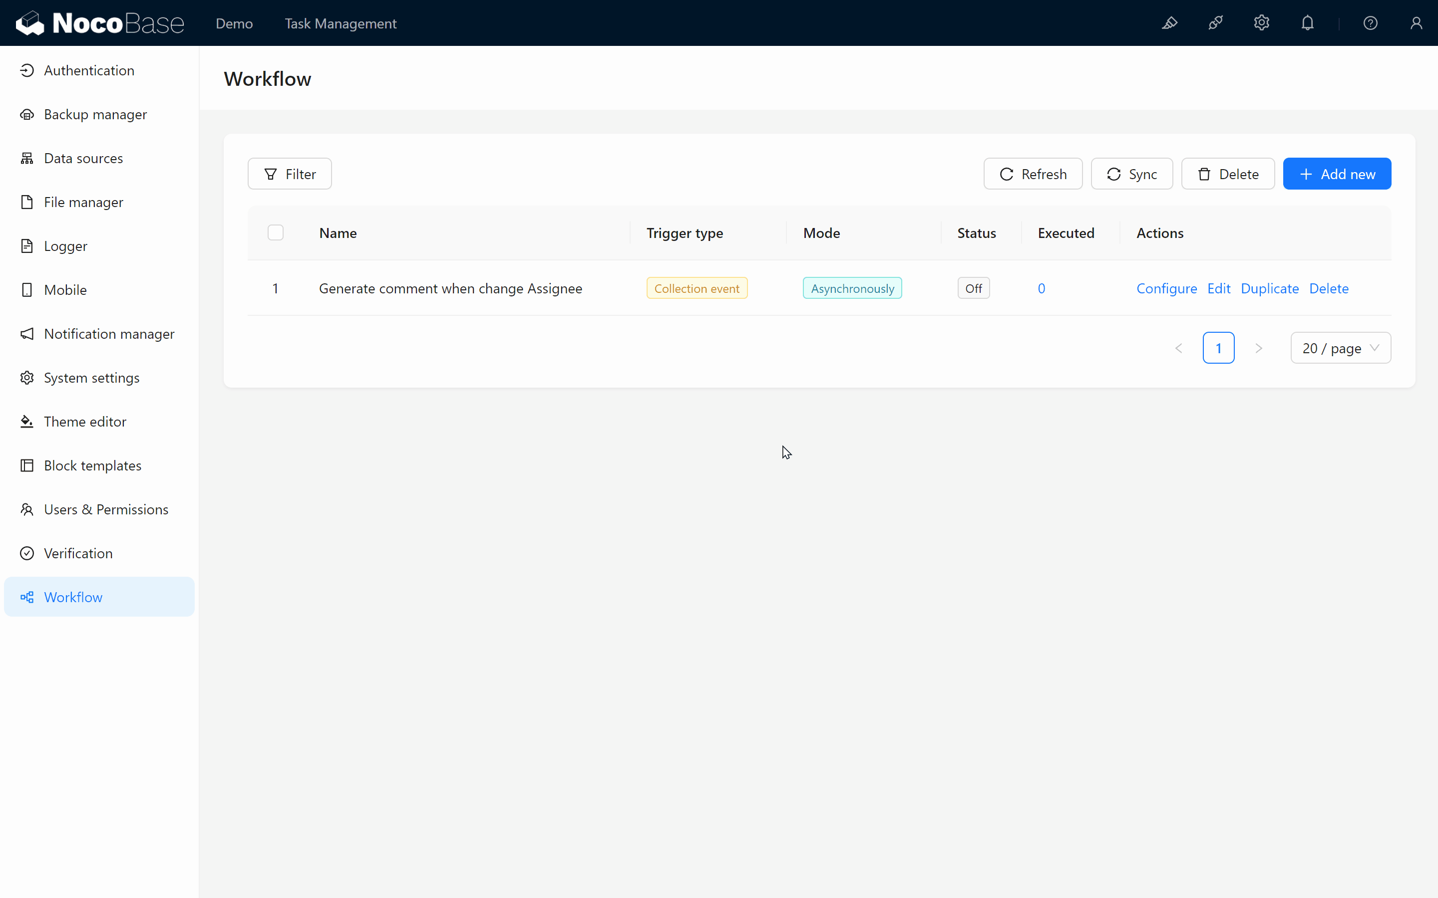Open the user profile icon
The image size is (1438, 898).
coord(1416,23)
